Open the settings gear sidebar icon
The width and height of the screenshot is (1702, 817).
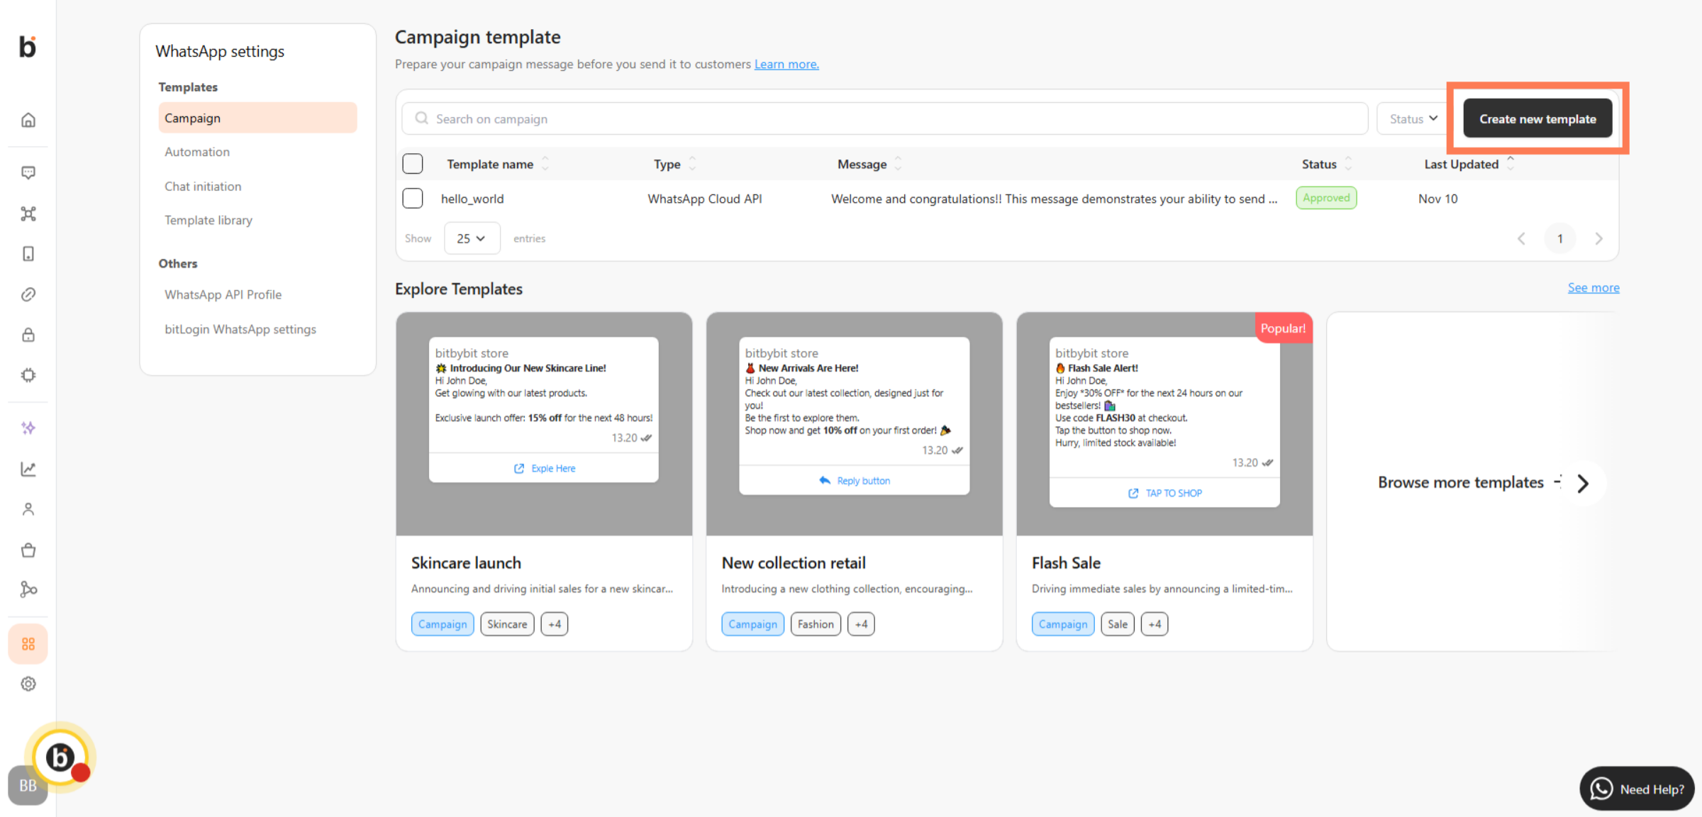pos(28,684)
